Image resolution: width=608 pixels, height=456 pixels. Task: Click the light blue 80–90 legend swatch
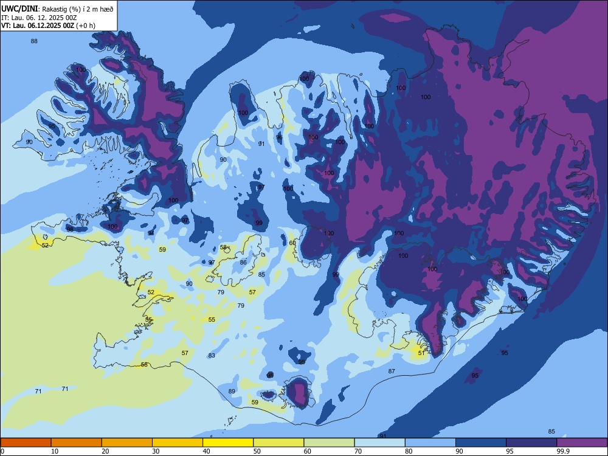430,443
